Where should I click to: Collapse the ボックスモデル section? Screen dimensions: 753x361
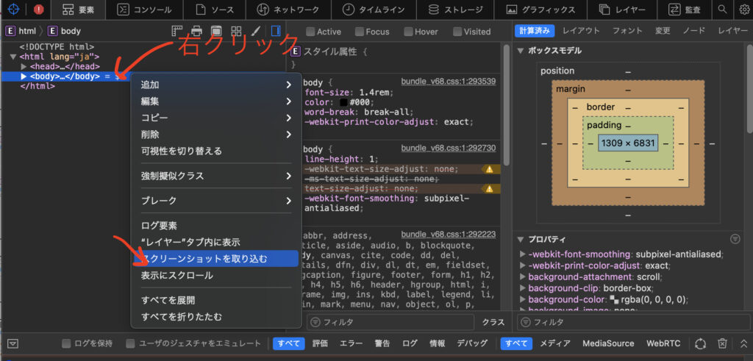point(520,51)
